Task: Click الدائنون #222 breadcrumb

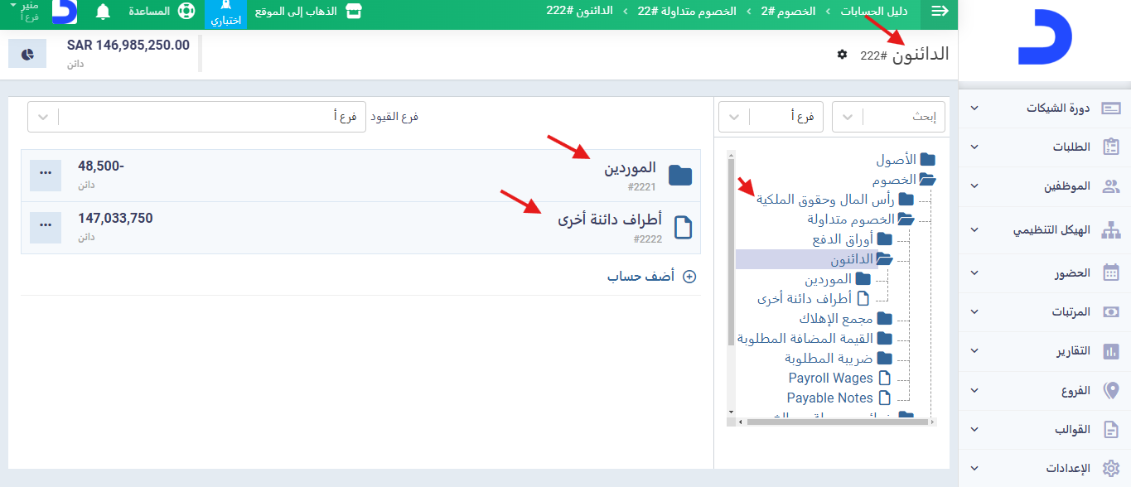Action: pyautogui.click(x=578, y=11)
